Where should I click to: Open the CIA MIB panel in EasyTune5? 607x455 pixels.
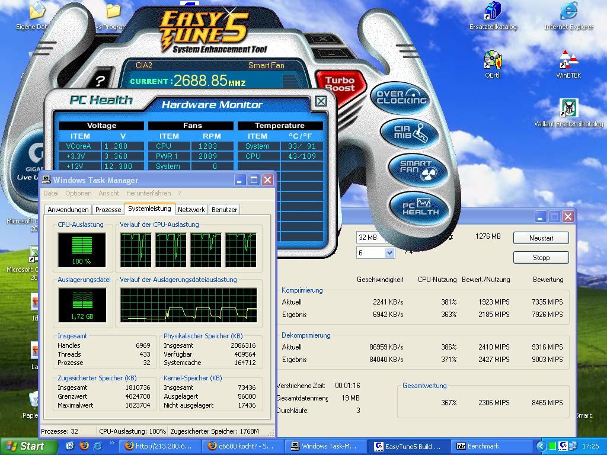point(409,133)
